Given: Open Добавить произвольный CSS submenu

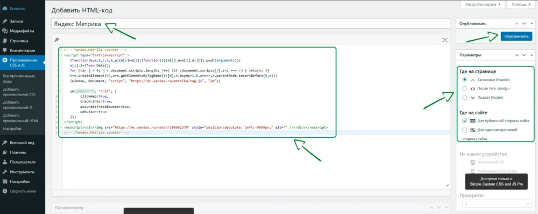Looking at the screenshot, I should pyautogui.click(x=19, y=91).
